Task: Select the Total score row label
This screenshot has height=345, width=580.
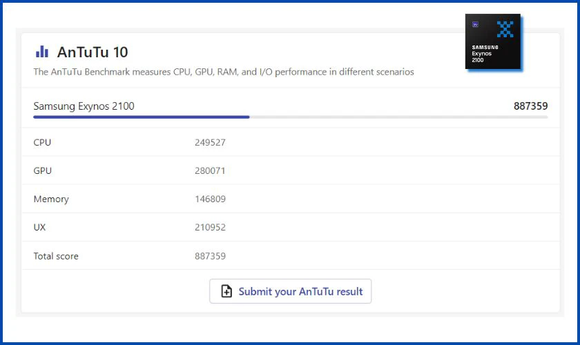Action: 56,256
